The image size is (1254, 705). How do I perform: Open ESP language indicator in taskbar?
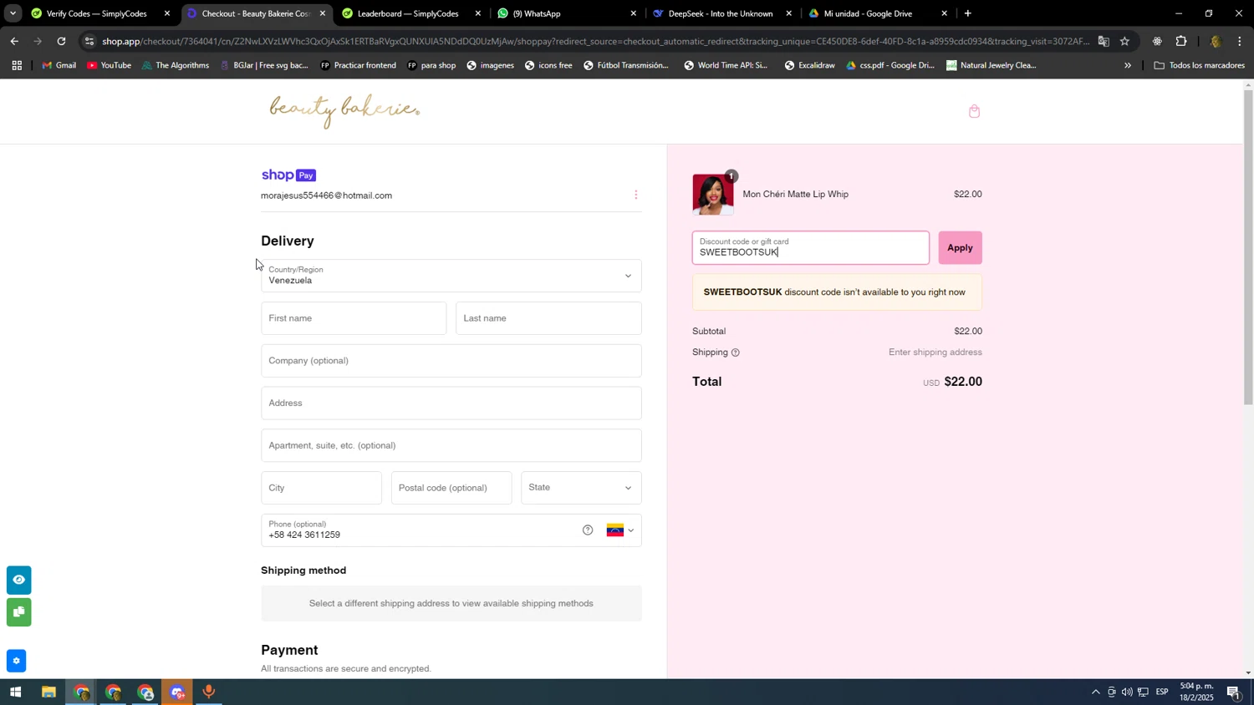coord(1162,692)
